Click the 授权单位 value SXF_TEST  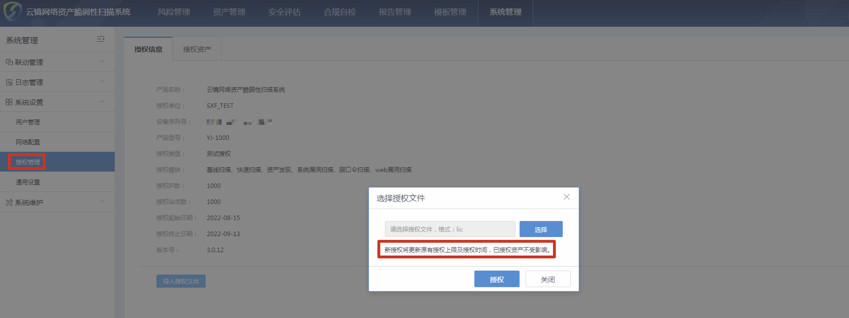pyautogui.click(x=220, y=106)
